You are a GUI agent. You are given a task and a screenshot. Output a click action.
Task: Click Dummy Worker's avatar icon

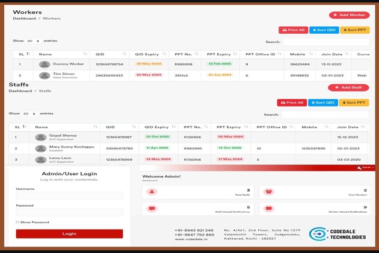(45, 64)
